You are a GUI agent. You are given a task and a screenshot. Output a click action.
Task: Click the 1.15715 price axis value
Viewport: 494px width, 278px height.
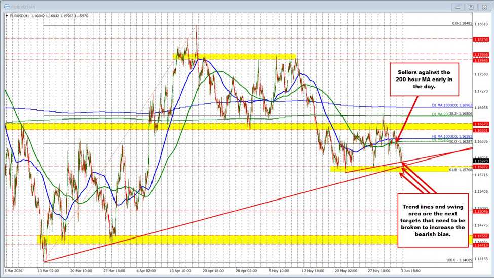click(481, 175)
